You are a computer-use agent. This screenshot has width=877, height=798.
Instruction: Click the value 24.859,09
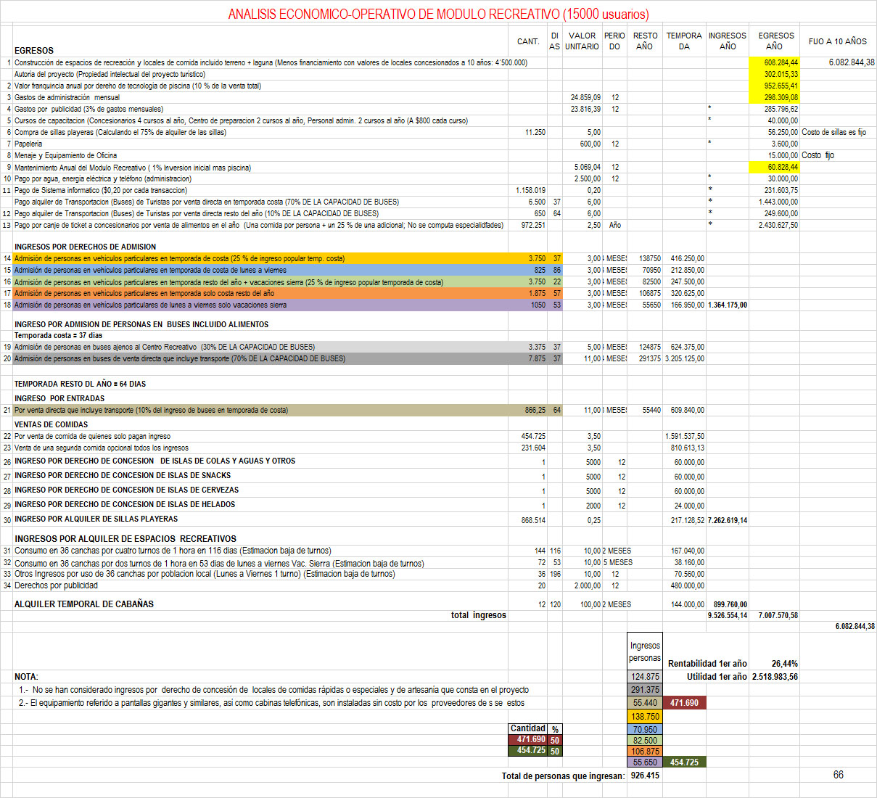tap(585, 97)
